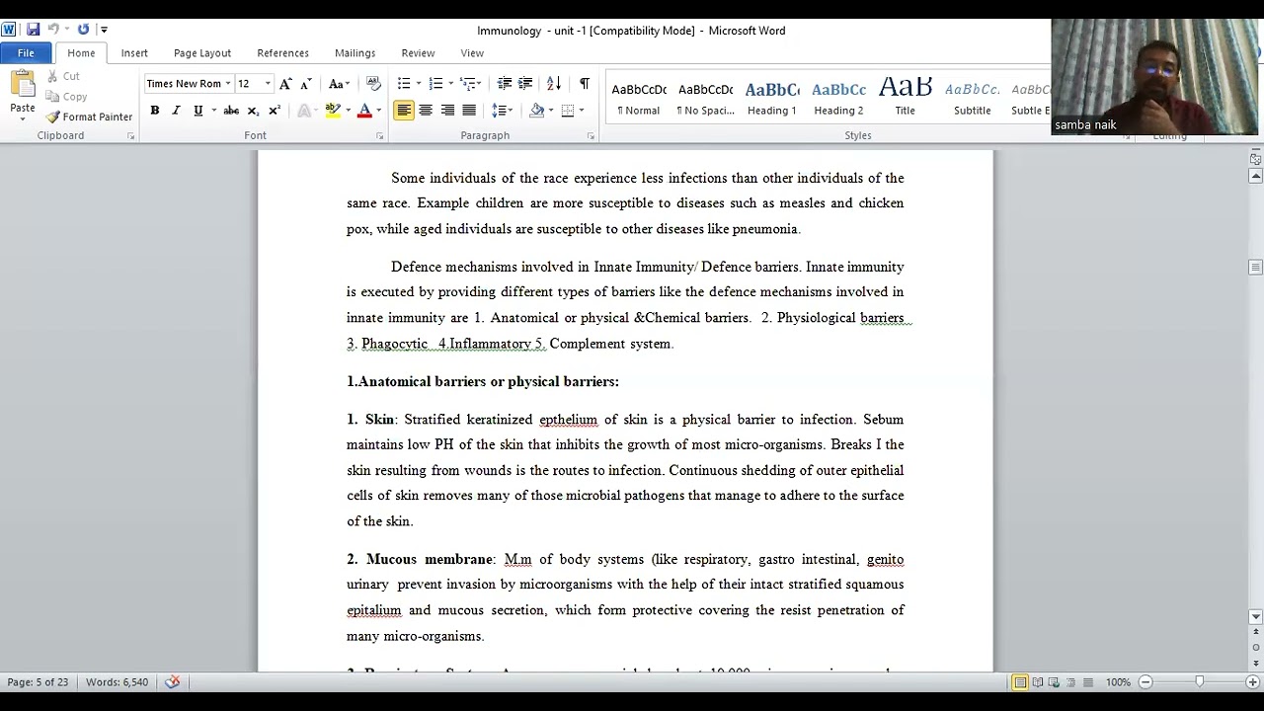Clear all formatting from selection
This screenshot has width=1264, height=711.
pos(373,84)
